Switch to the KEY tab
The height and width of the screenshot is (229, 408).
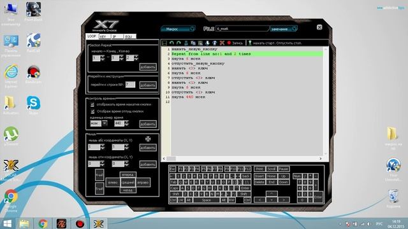(x=105, y=36)
